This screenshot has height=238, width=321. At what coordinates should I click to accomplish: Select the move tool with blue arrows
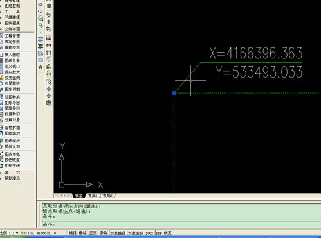49,96
